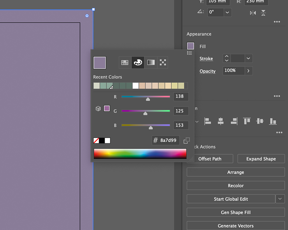Screen dimensions: 288x230
Task: Pick the white swatch beside black
Action: [x=107, y=141]
